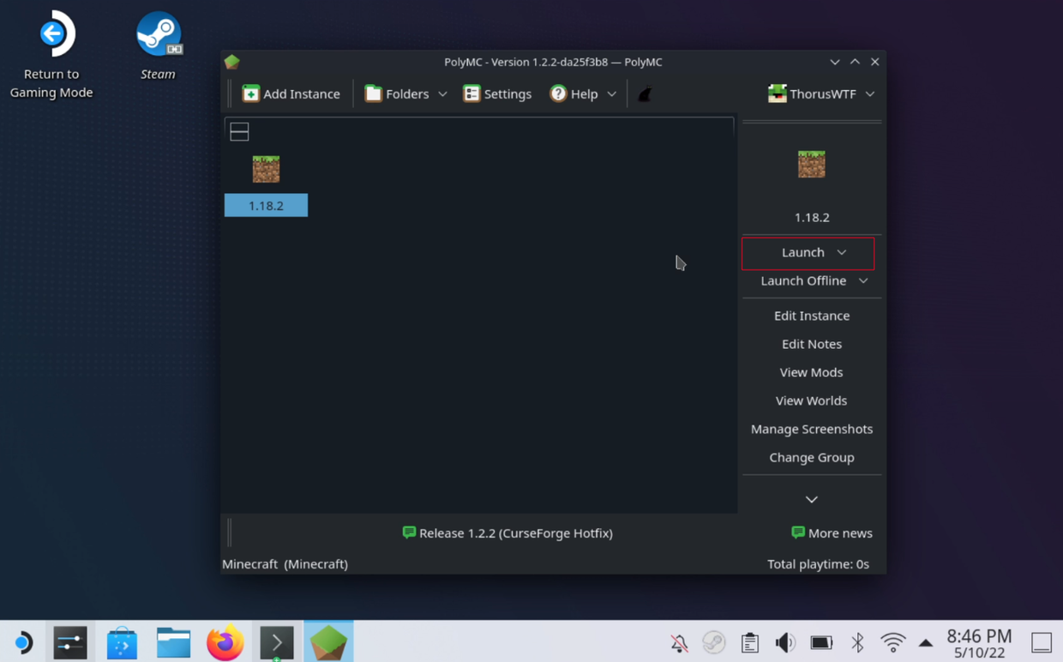This screenshot has height=662, width=1063.
Task: Click the grass block icon in the side panel
Action: click(812, 164)
